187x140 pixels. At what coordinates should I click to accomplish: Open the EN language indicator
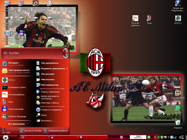tap(121, 137)
